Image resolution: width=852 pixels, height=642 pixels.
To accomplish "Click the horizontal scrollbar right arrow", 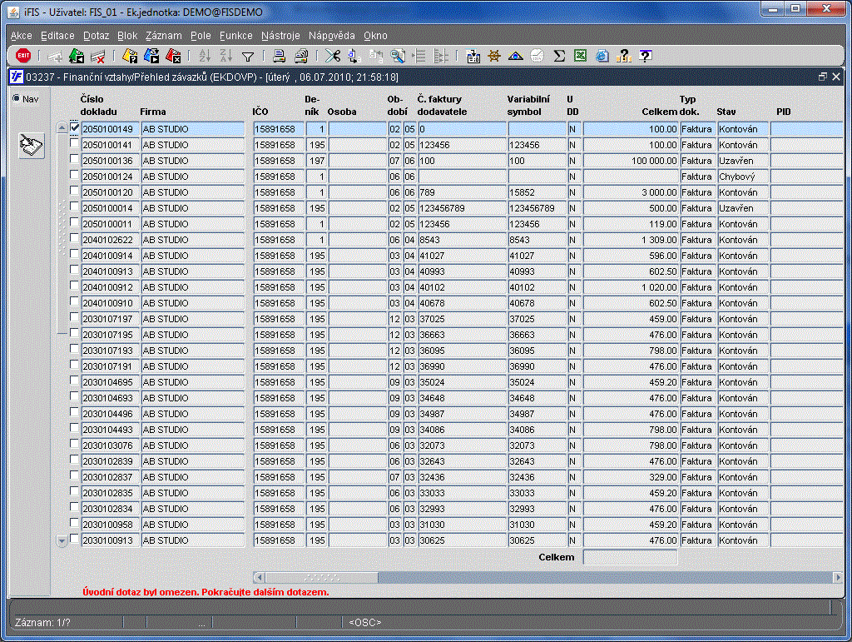I will [837, 577].
